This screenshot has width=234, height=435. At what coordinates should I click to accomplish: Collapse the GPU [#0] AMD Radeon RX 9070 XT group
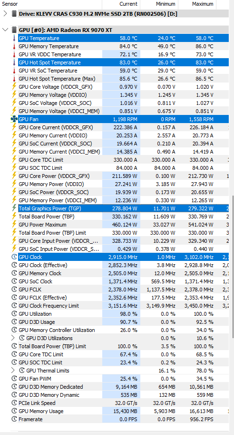[5, 30]
